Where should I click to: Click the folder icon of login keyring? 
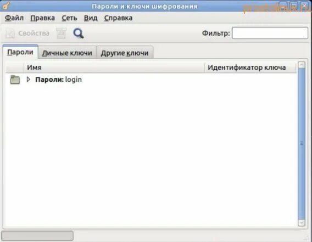click(x=15, y=80)
